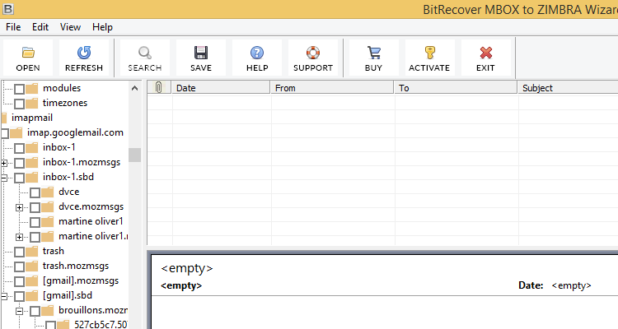Open HELP from the toolbar
This screenshot has width=618, height=329.
coord(257,58)
